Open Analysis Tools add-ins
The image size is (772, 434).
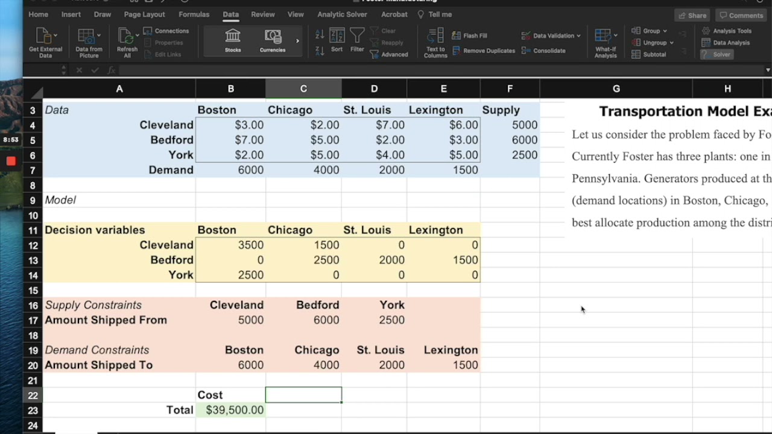click(x=726, y=31)
